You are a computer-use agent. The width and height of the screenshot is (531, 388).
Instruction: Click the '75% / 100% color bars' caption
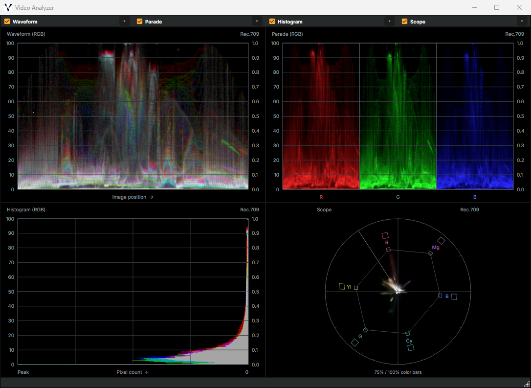398,372
